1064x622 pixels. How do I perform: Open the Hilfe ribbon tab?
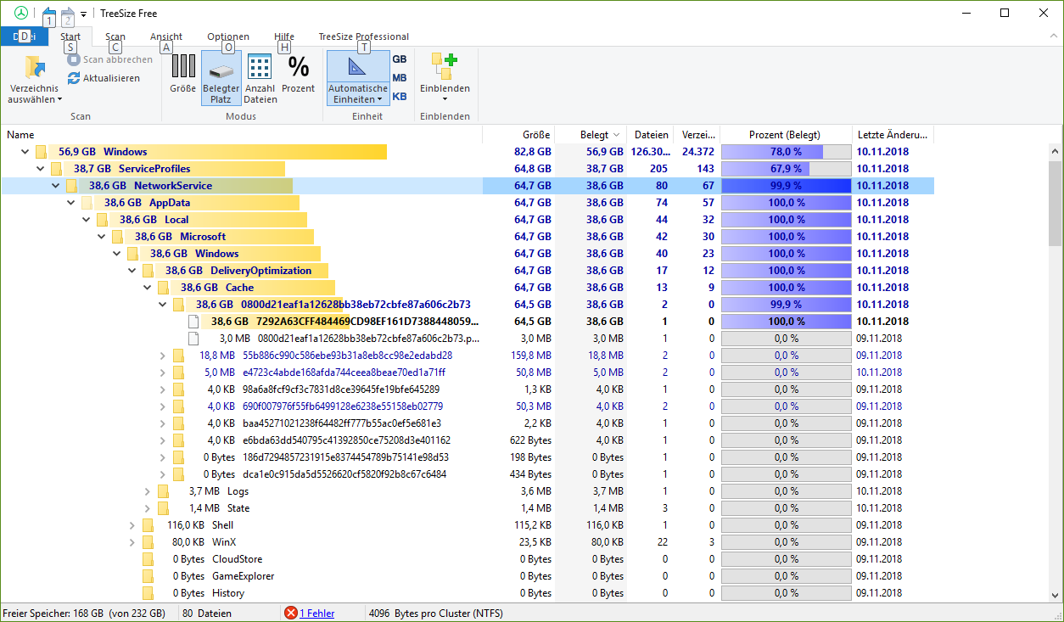click(284, 36)
